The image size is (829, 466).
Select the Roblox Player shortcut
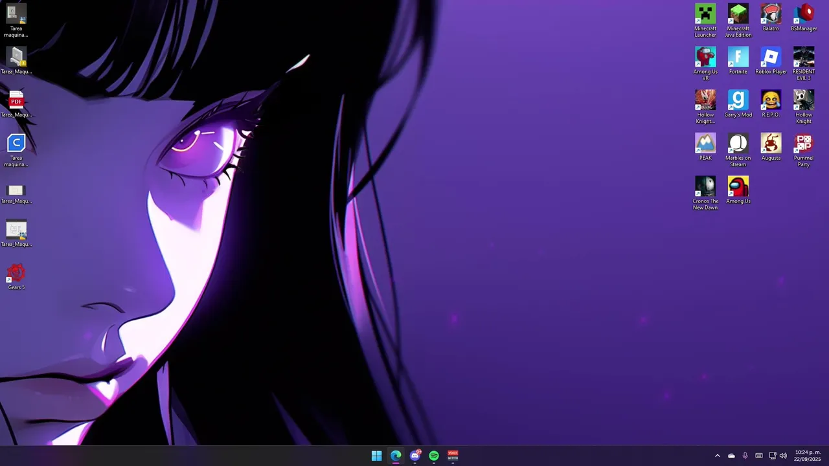point(771,61)
